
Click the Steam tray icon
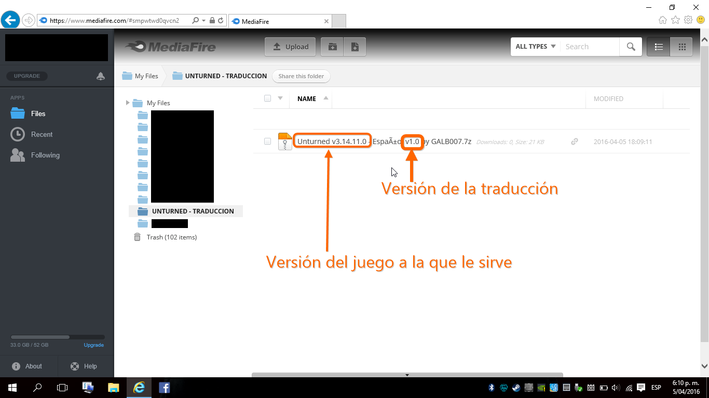click(516, 388)
